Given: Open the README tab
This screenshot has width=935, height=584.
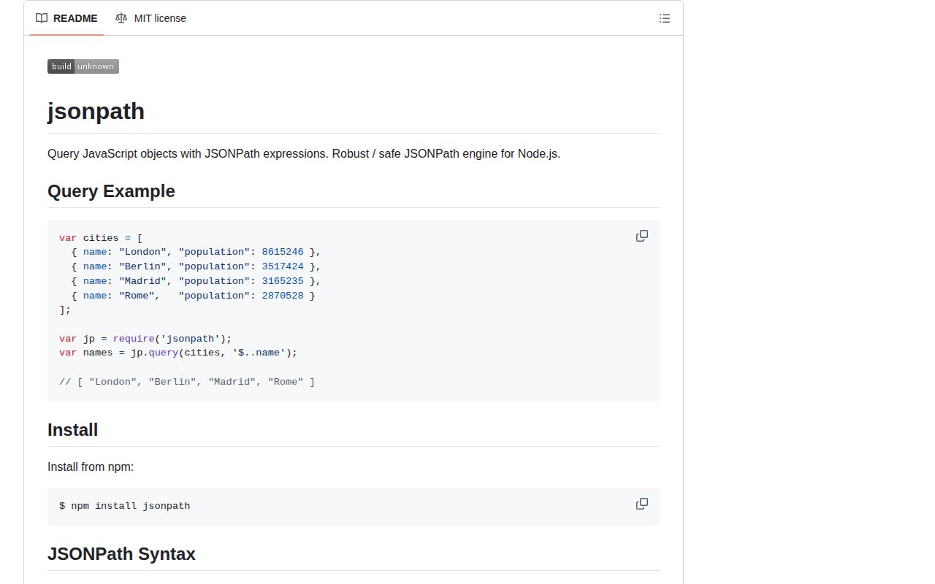Looking at the screenshot, I should click(66, 18).
